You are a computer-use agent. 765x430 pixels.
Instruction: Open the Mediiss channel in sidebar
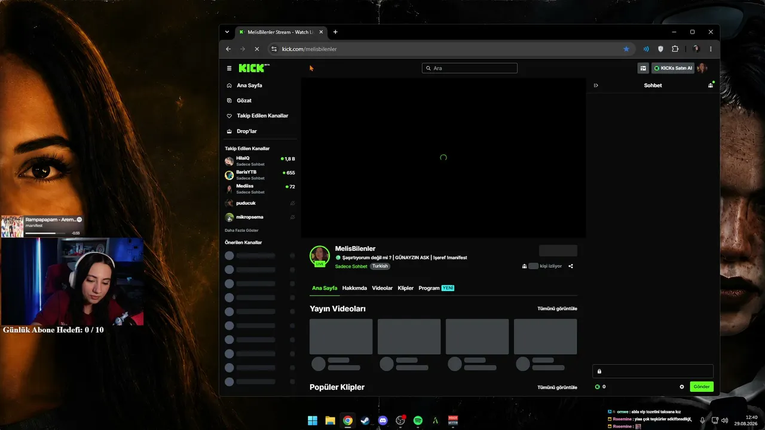click(x=260, y=189)
